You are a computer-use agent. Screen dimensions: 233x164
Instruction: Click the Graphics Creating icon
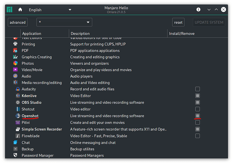click(15, 57)
